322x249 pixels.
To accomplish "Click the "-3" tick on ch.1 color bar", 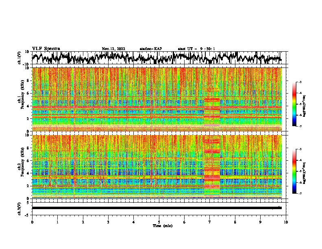I will [x=300, y=82].
